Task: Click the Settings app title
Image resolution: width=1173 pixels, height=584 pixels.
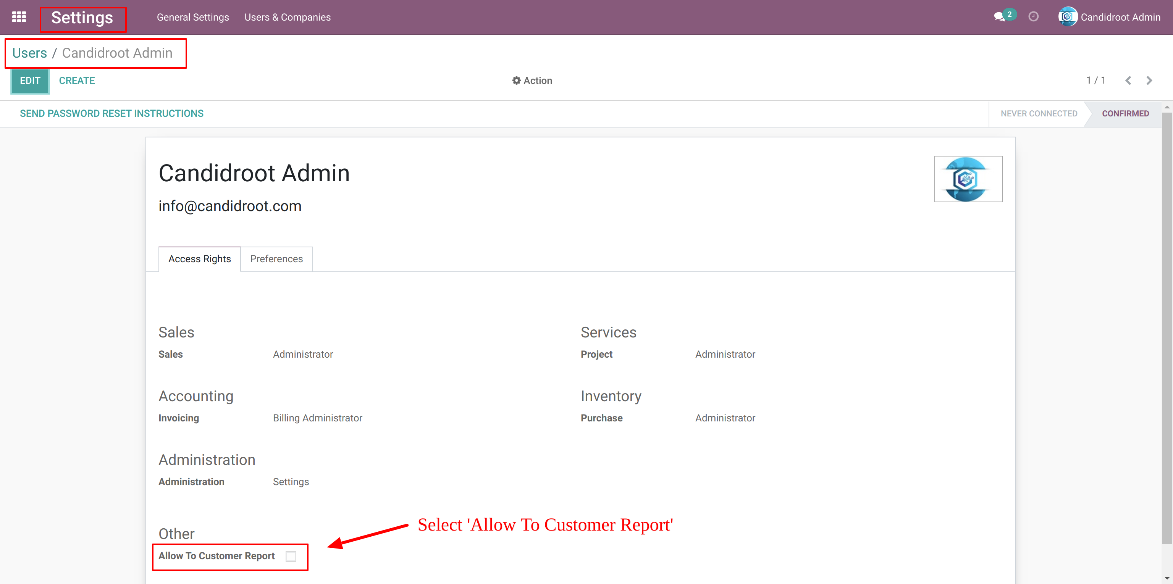Action: pos(82,18)
